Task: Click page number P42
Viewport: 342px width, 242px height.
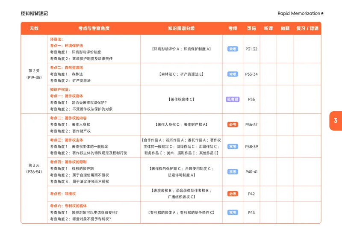Action: [251, 194]
